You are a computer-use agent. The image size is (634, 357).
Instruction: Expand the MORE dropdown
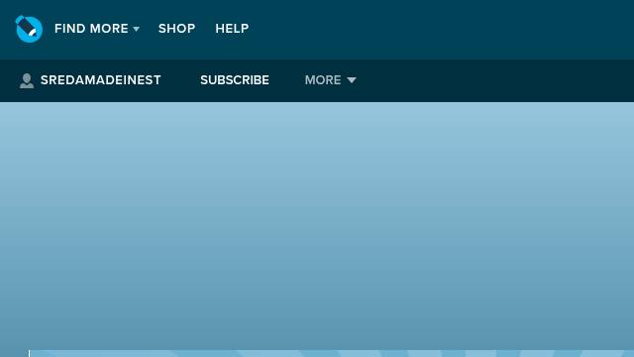(330, 80)
